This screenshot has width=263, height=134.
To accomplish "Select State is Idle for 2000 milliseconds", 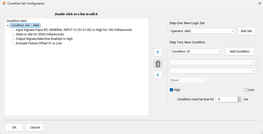I will (40, 34).
